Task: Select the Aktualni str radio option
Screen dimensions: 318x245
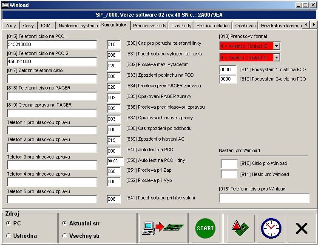Action: 65,223
